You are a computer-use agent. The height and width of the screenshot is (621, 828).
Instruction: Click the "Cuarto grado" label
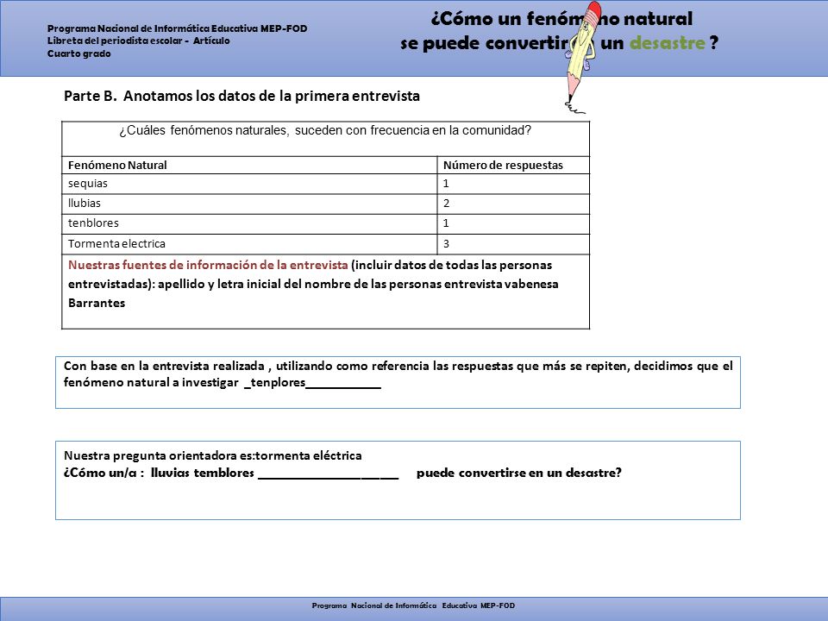point(79,53)
